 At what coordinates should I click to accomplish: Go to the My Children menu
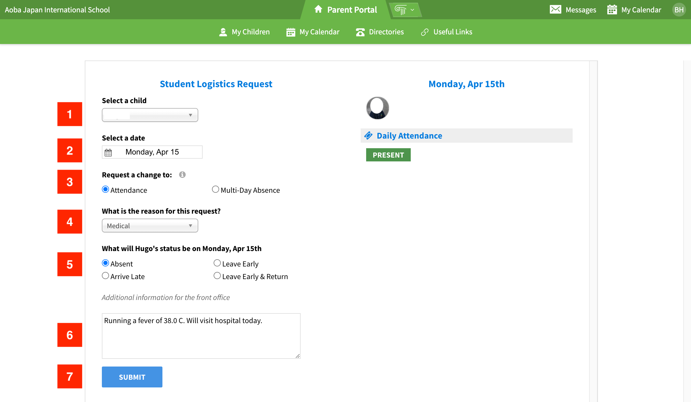pos(244,32)
